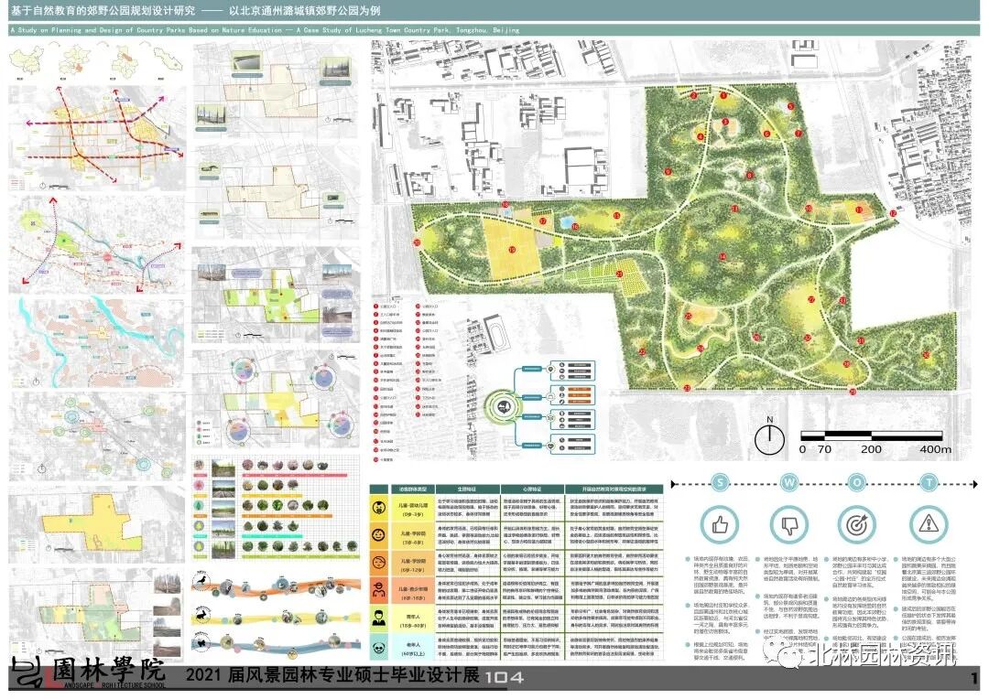The image size is (989, 699).
Task: Click the 生理特征 table header
Action: [x=469, y=489]
